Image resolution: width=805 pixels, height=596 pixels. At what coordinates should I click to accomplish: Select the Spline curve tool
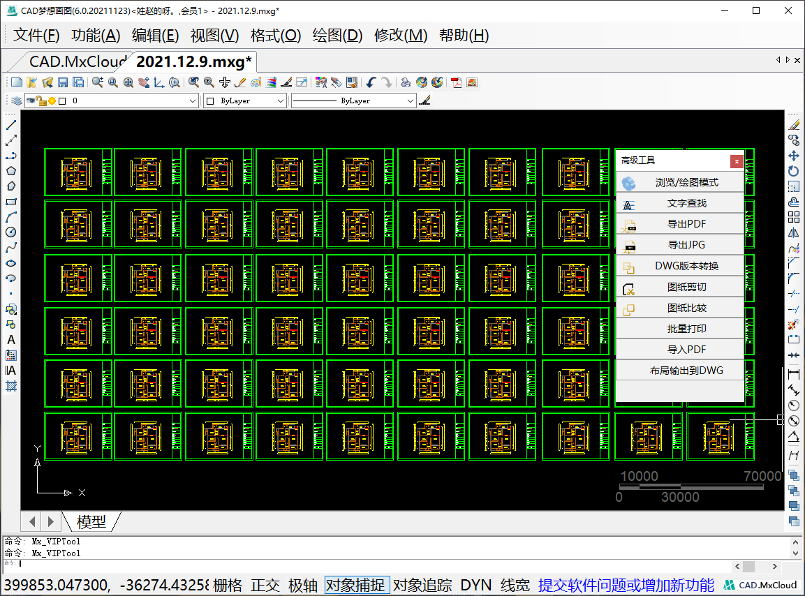click(10, 248)
